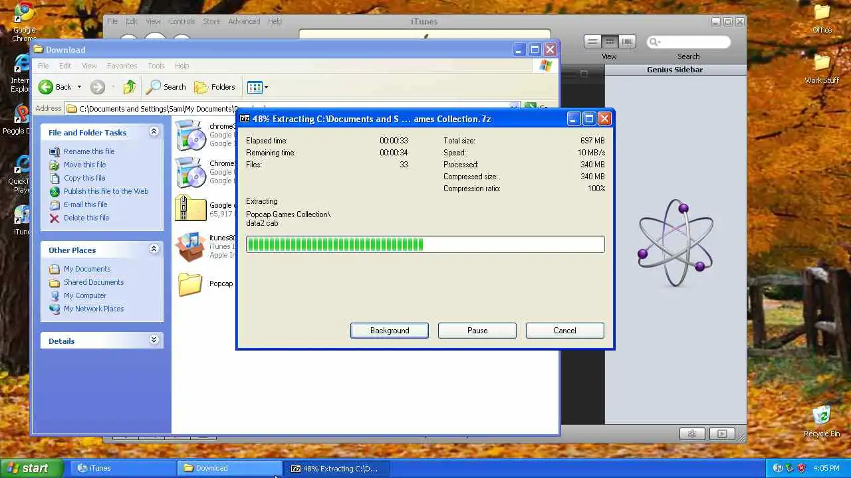Select the second Chrome installer disc icon
851x478 pixels.
coord(190,172)
